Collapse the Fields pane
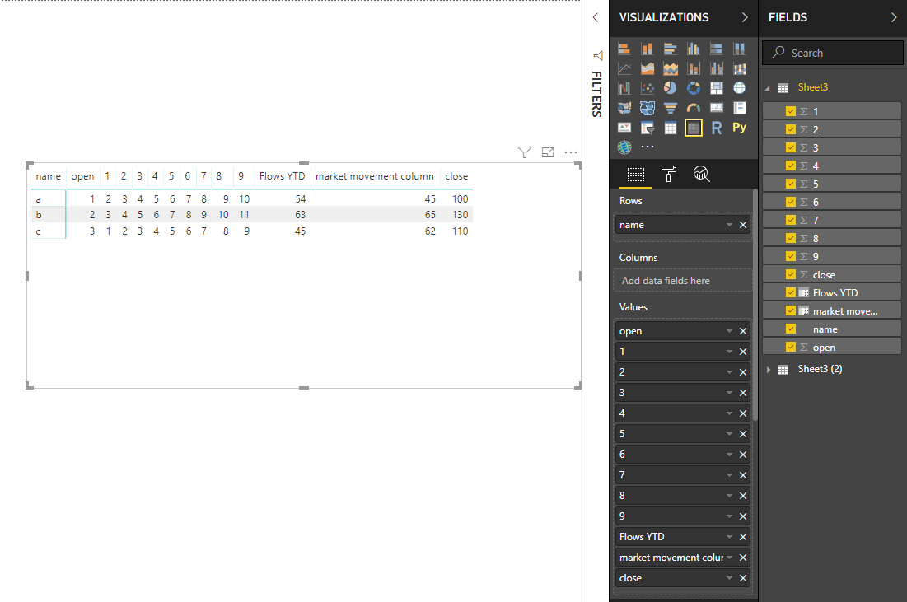The image size is (907, 602). 894,17
